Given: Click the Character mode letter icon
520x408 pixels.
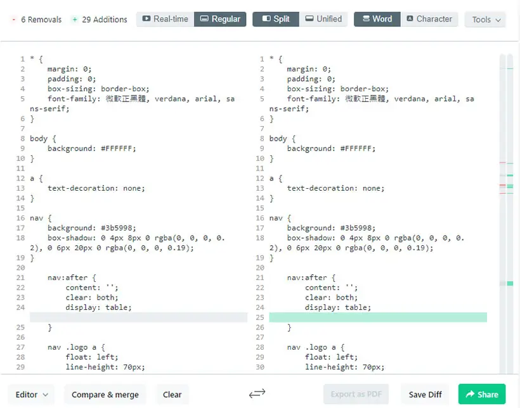Looking at the screenshot, I should [410, 18].
